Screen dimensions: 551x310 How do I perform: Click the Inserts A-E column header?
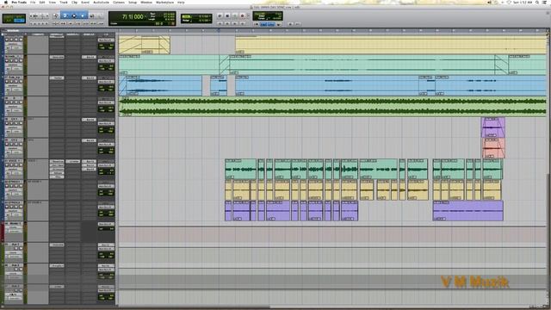(57, 34)
